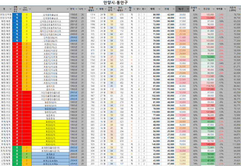Select the 하락률 cell -41%
241x166 pixels.
coord(221,138)
